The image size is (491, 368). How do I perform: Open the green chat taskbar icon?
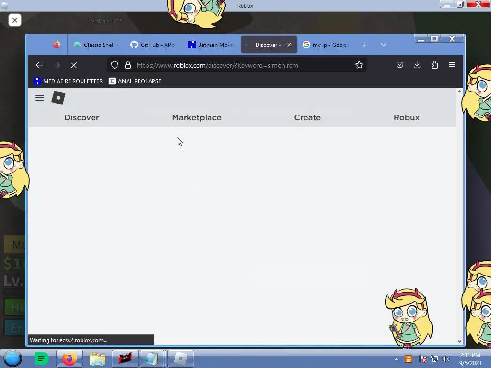[x=41, y=358]
